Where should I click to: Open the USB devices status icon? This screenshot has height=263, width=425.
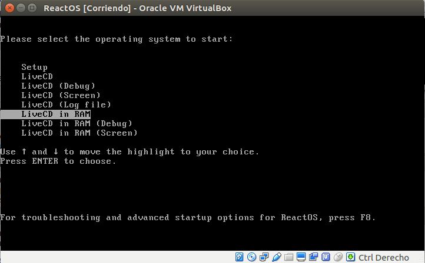[275, 257]
